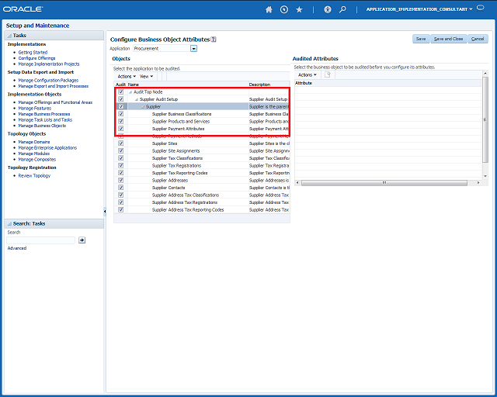The width and height of the screenshot is (497, 397).
Task: Open the recent items clock icon
Action: coord(283,10)
